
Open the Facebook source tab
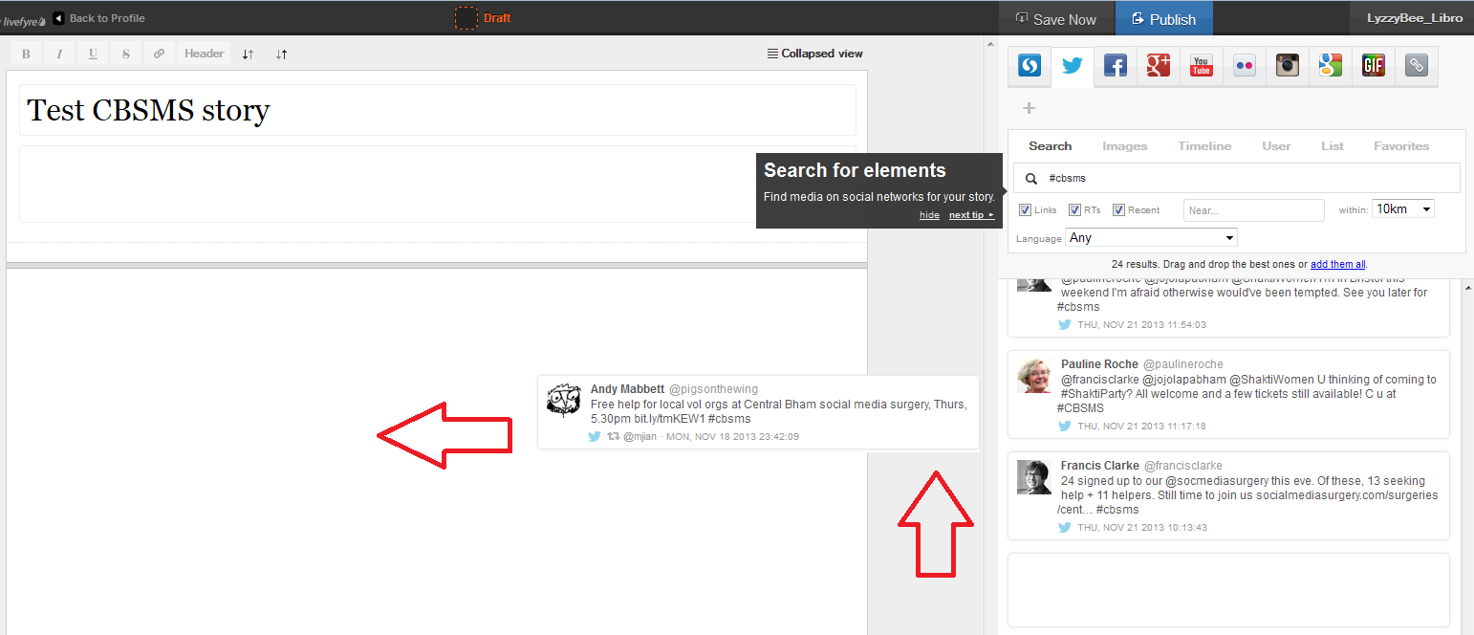click(x=1115, y=66)
